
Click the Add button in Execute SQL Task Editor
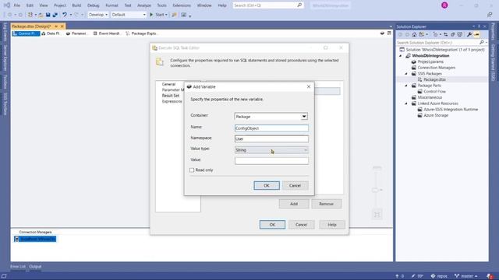tap(294, 204)
